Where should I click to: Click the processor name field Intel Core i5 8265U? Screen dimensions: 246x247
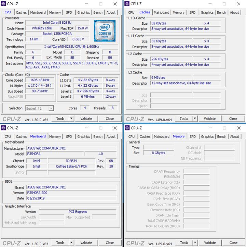(x=57, y=23)
